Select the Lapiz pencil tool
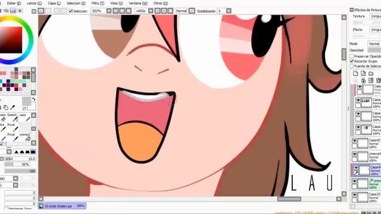This screenshot has width=381, height=214. coord(25,118)
